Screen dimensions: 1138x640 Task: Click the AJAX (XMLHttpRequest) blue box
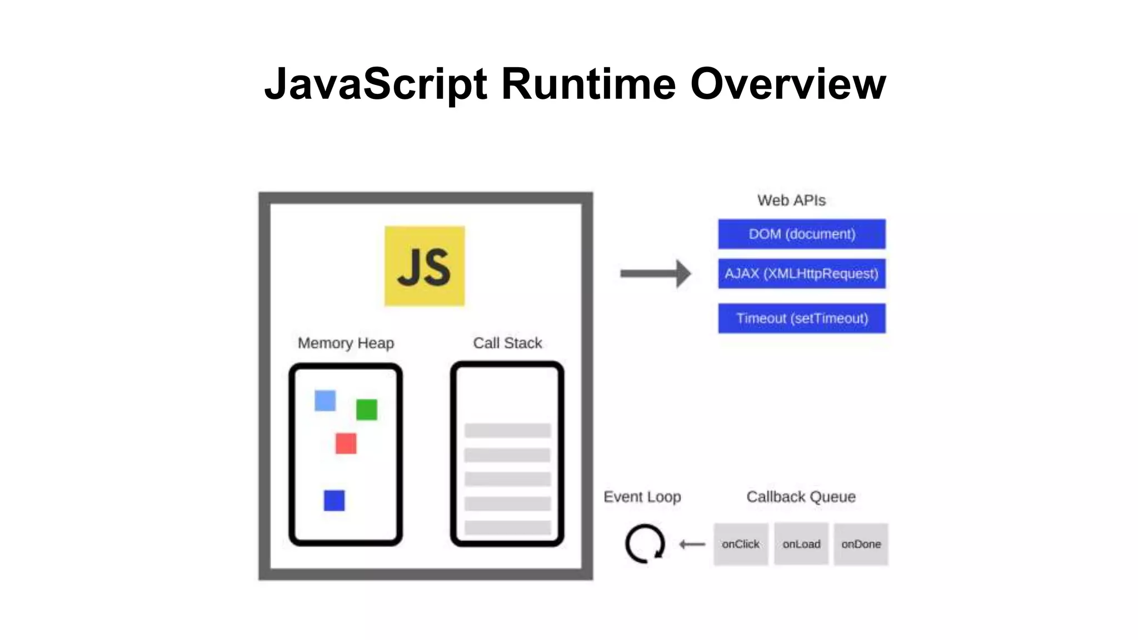[x=802, y=273]
